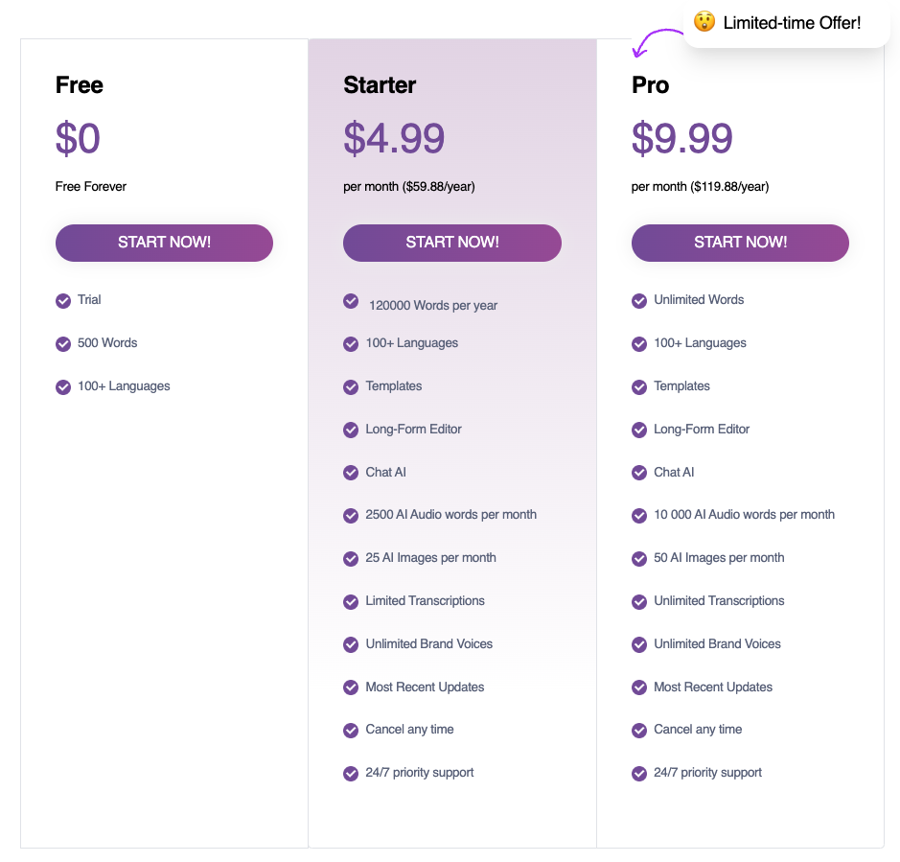The width and height of the screenshot is (900, 862).
Task: Click checkmark next to Limited Transcriptions
Action: 351,602
